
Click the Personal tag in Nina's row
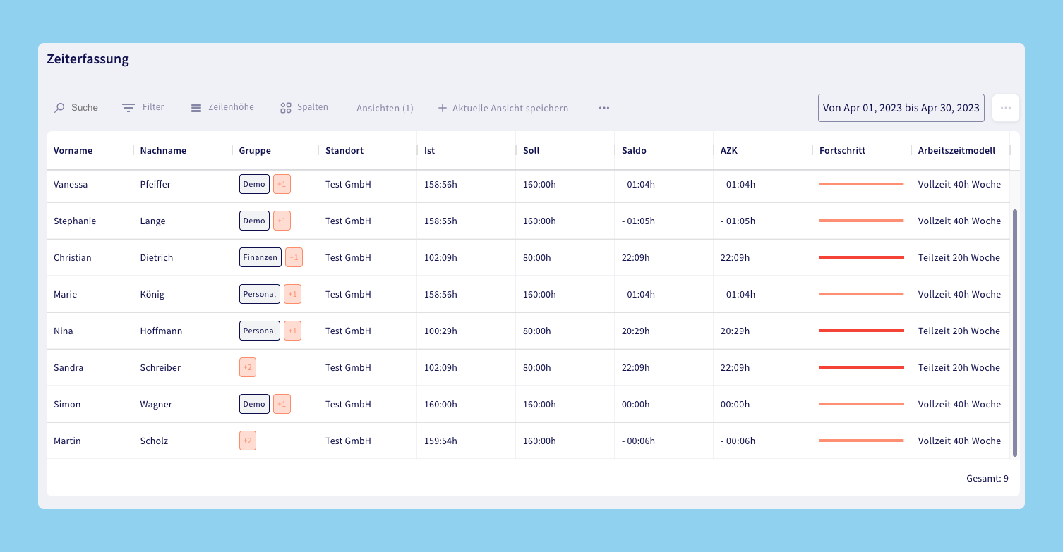click(260, 331)
